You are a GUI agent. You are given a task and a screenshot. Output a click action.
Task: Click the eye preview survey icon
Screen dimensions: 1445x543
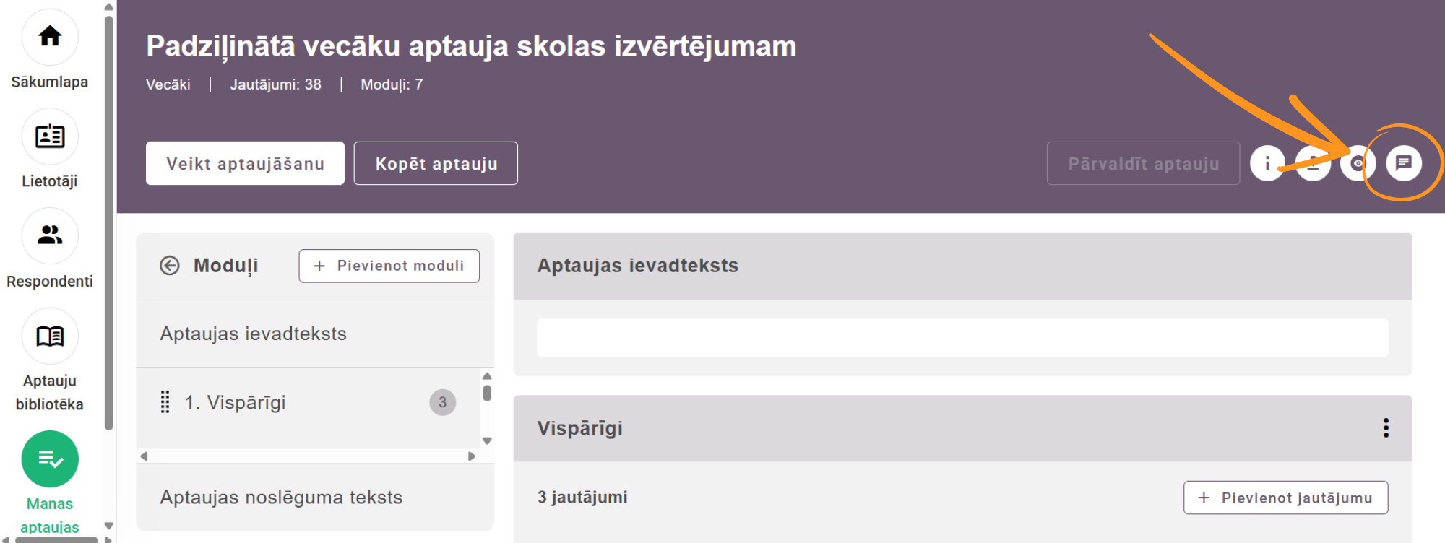click(1358, 163)
